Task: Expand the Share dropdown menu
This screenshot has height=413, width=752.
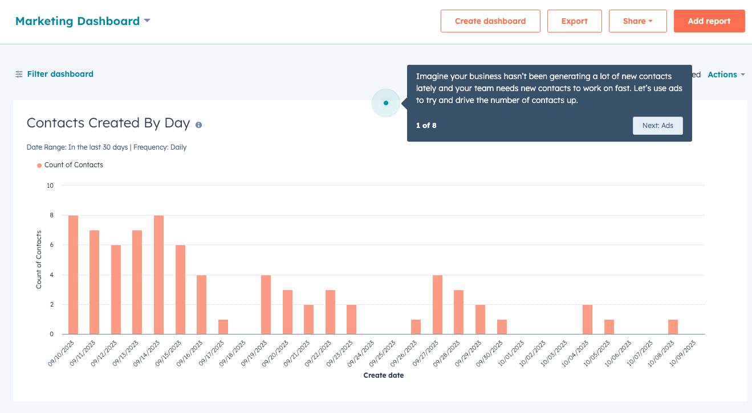Action: coord(637,21)
